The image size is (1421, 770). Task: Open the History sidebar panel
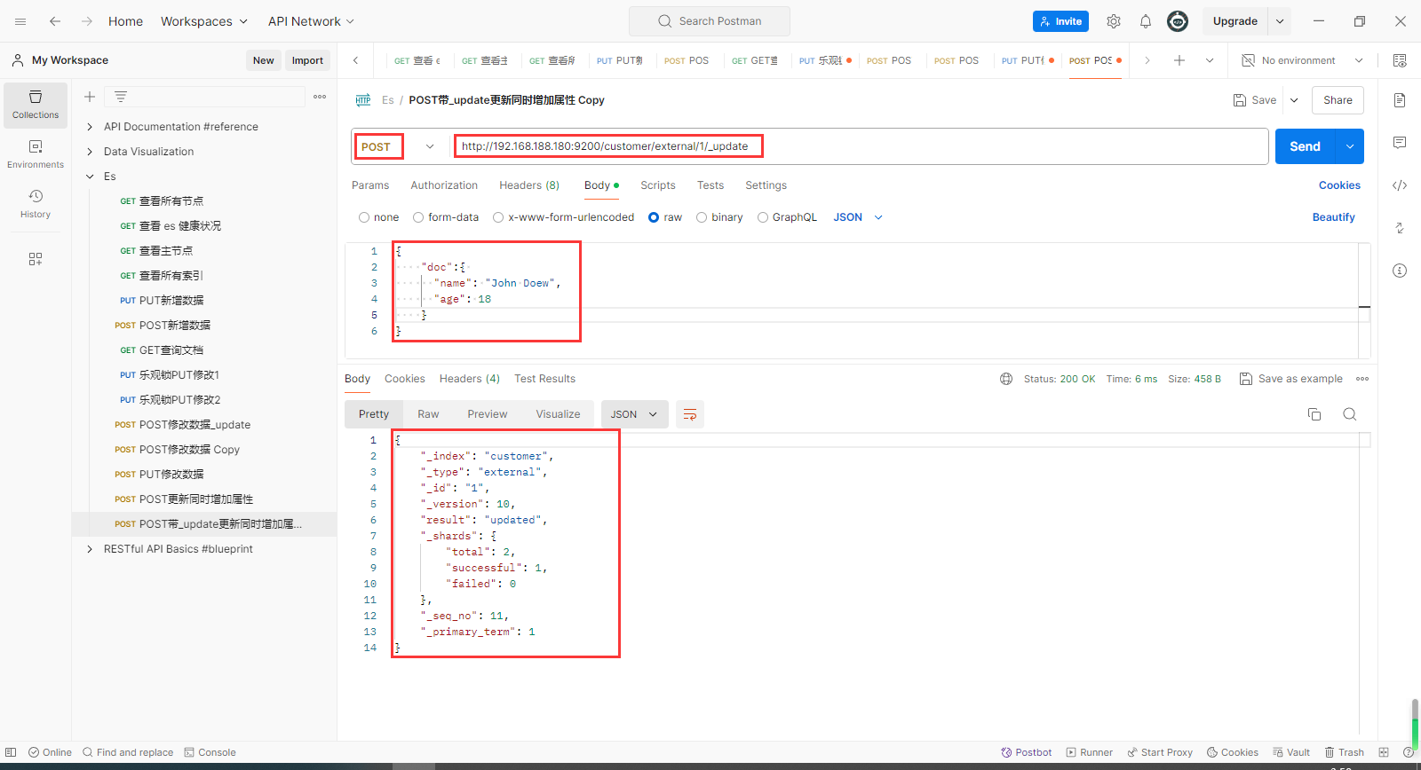pos(36,204)
